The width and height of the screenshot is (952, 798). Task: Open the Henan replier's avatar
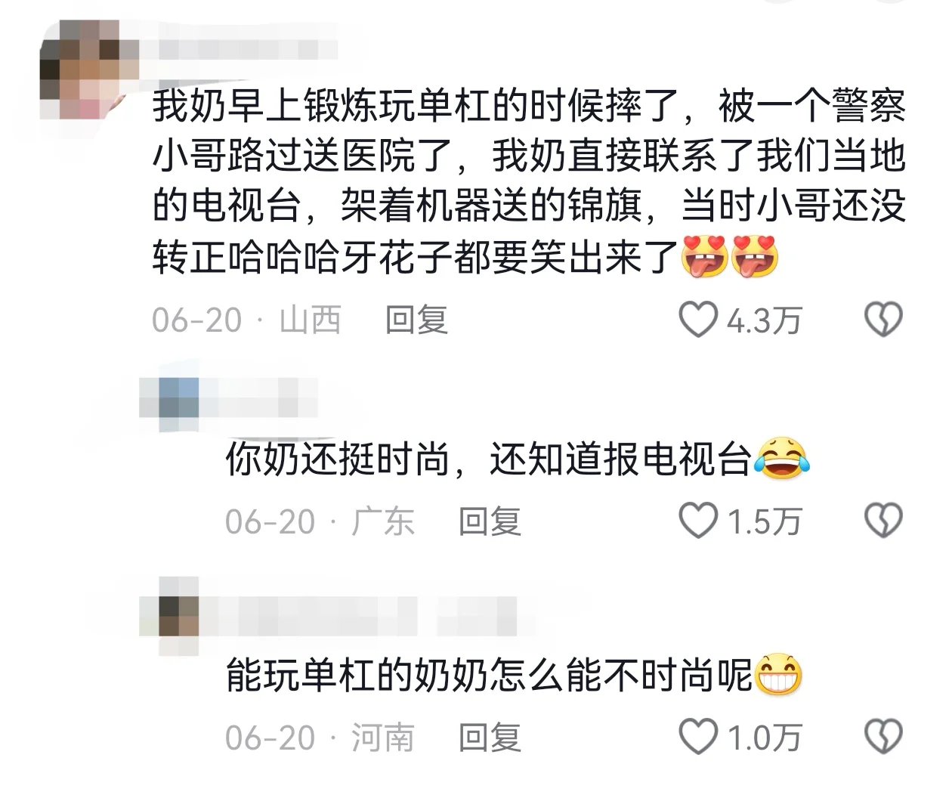coord(169,615)
